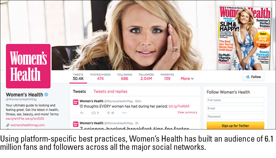Click the Full name input field

coord(235,100)
